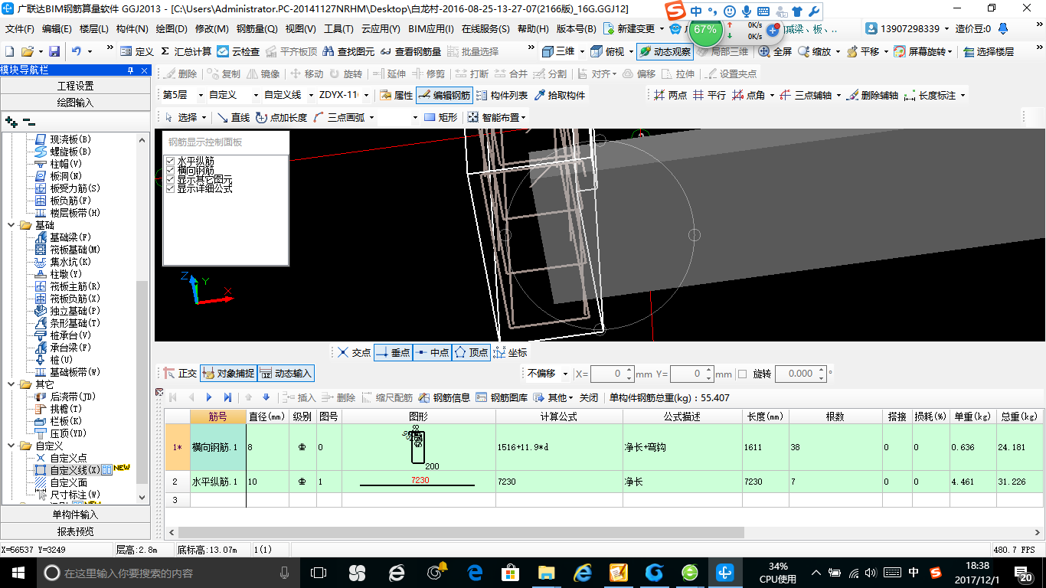Open 查看钢筋量 rebar quantity view
The image size is (1046, 588).
pos(411,51)
